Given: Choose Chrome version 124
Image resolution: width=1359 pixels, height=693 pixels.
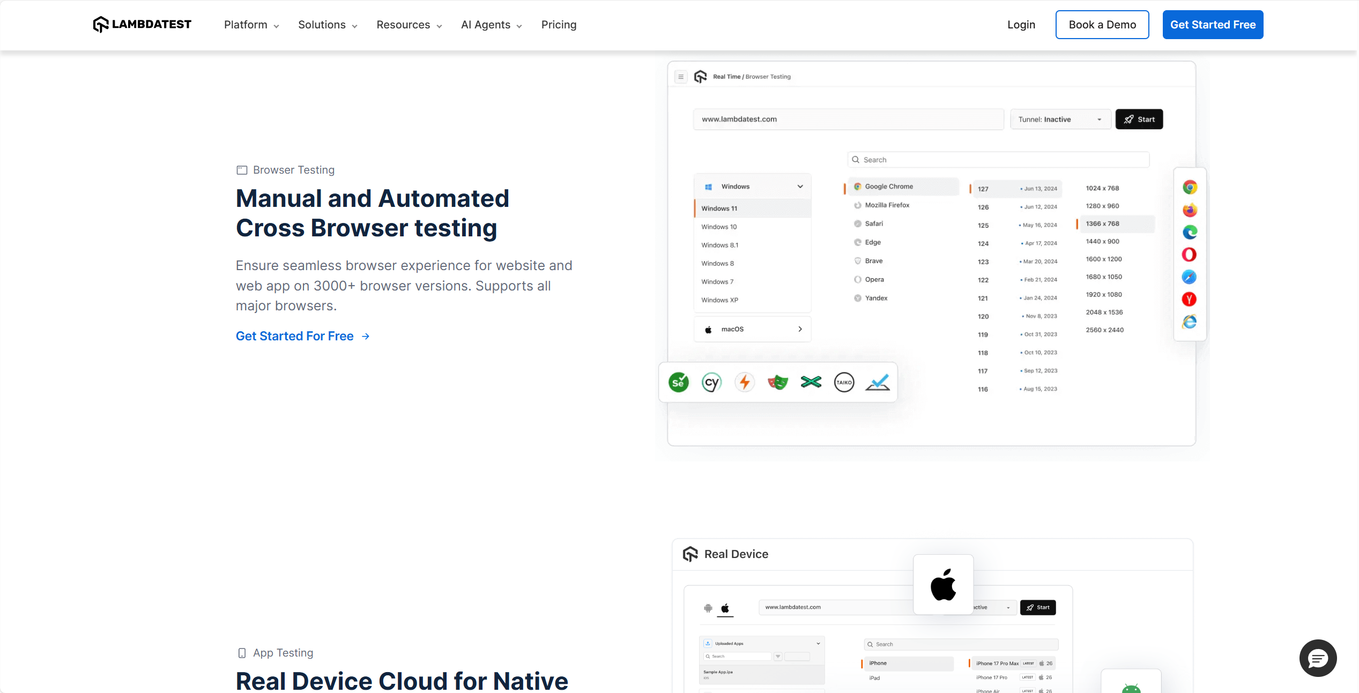Looking at the screenshot, I should pos(1016,243).
